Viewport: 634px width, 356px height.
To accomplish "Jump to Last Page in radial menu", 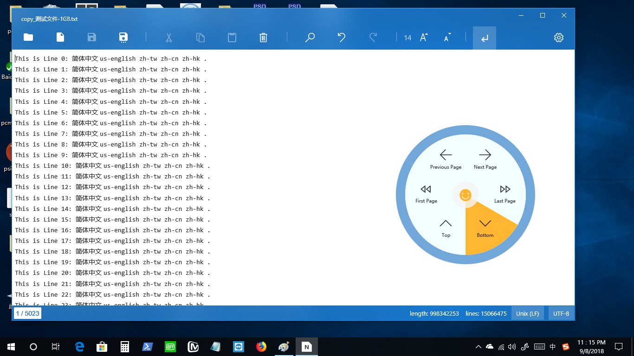I will coord(505,194).
